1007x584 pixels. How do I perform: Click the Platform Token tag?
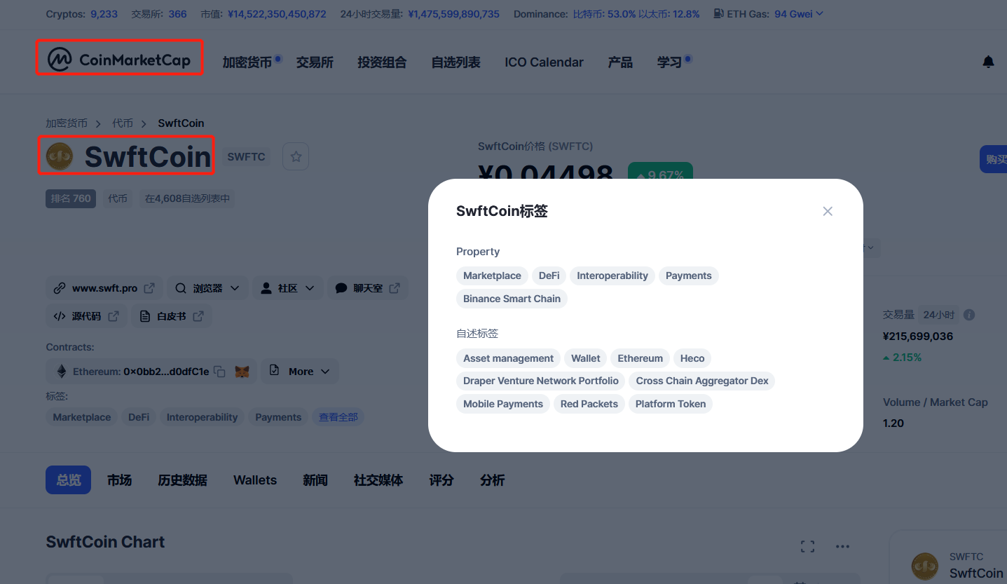pyautogui.click(x=671, y=404)
